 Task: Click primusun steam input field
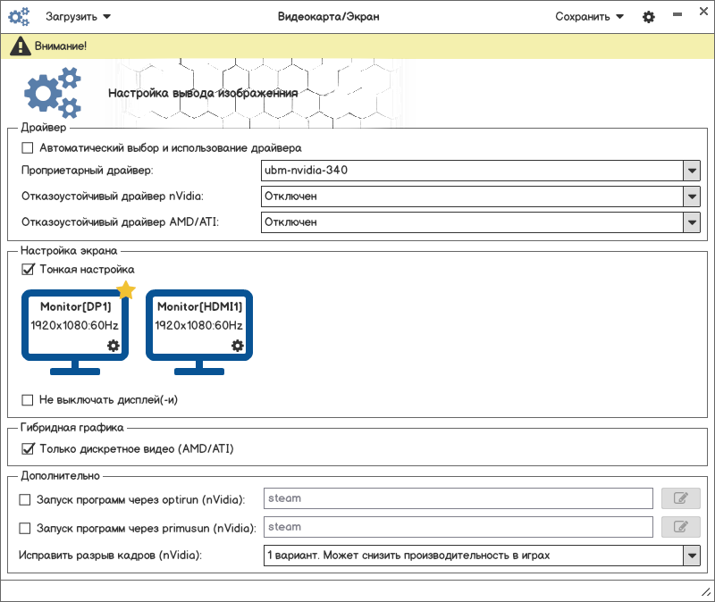coord(458,527)
